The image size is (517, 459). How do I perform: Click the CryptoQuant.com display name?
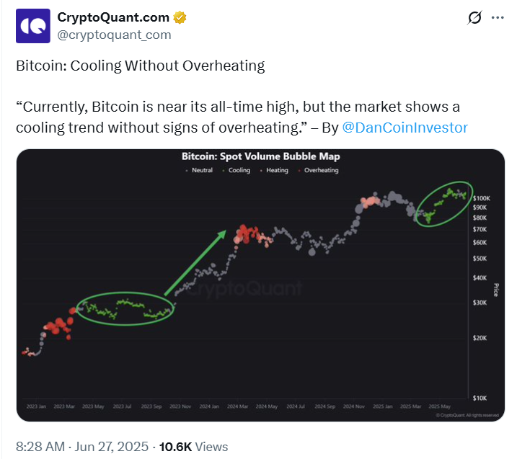pos(113,17)
